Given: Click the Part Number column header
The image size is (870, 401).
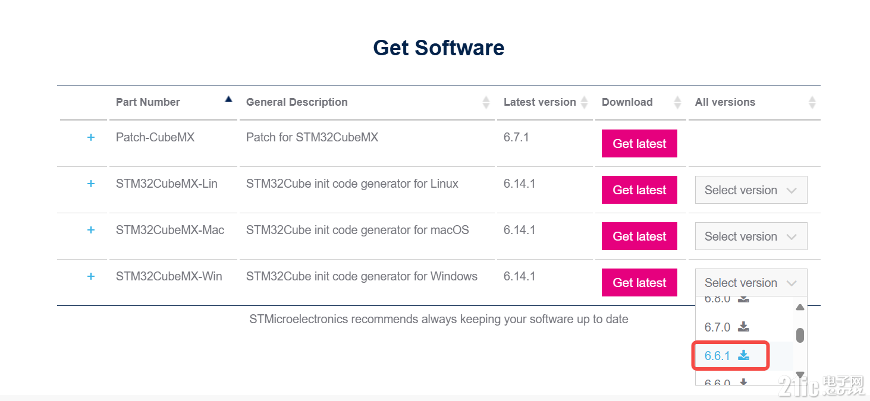Looking at the screenshot, I should [x=148, y=102].
